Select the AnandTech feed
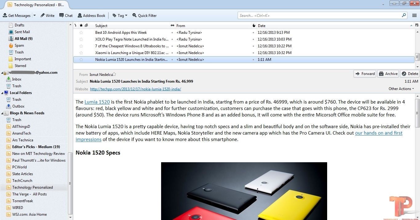The height and width of the screenshot is (220, 420). pos(22,133)
